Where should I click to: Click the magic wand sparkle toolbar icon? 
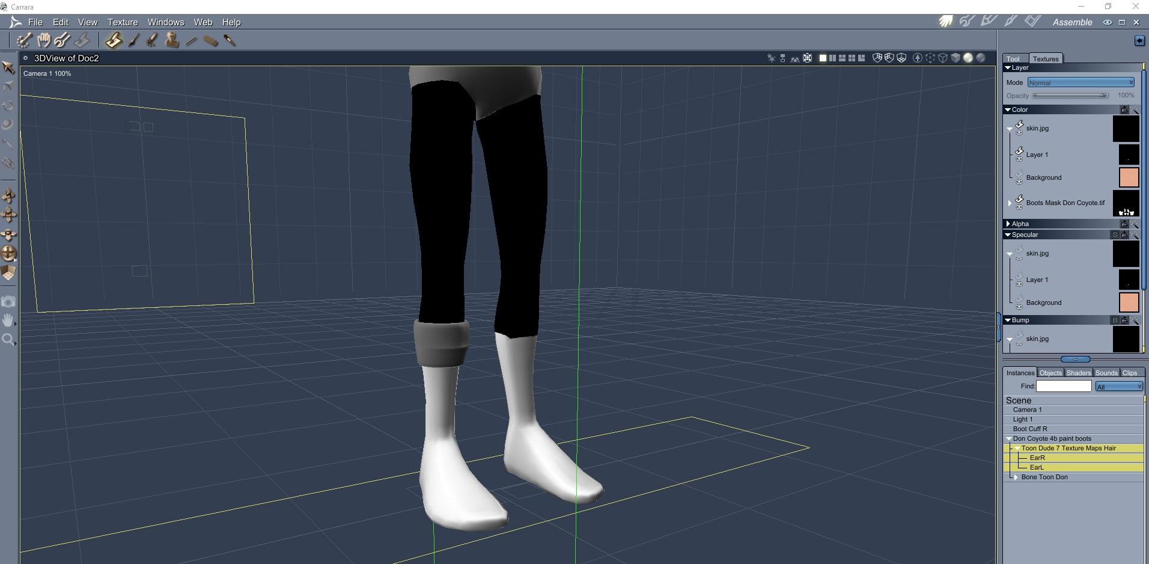tap(23, 41)
